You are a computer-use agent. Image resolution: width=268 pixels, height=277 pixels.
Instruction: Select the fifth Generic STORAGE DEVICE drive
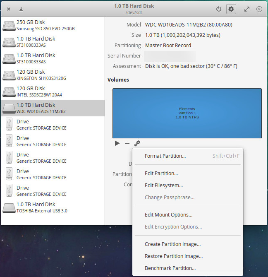coord(53,191)
